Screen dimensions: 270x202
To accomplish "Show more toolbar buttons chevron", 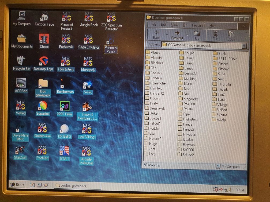I will (x=247, y=32).
